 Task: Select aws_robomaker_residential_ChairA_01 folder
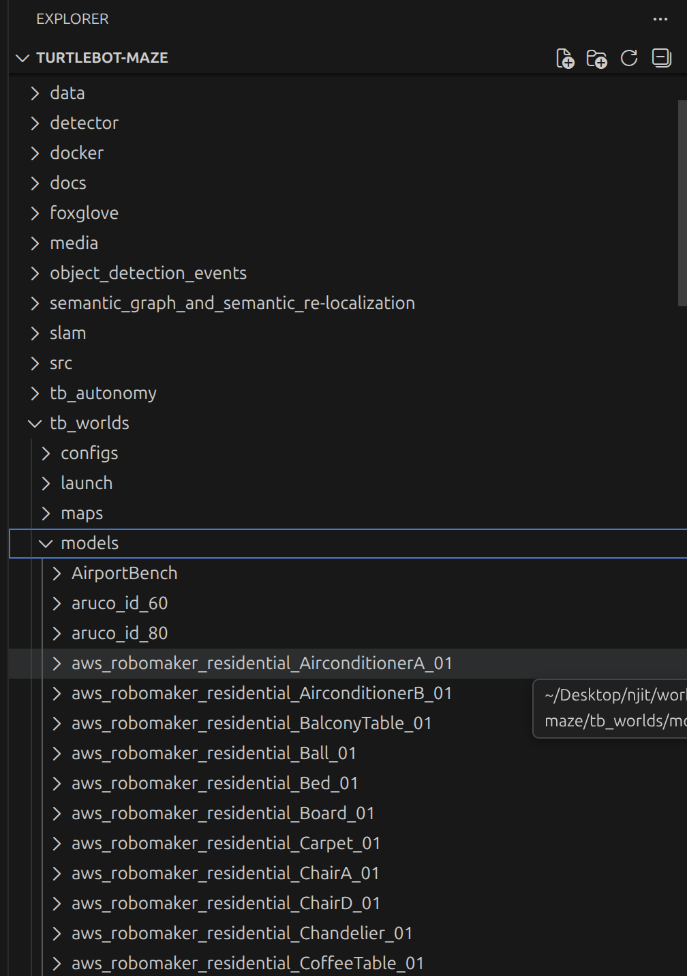pos(225,874)
